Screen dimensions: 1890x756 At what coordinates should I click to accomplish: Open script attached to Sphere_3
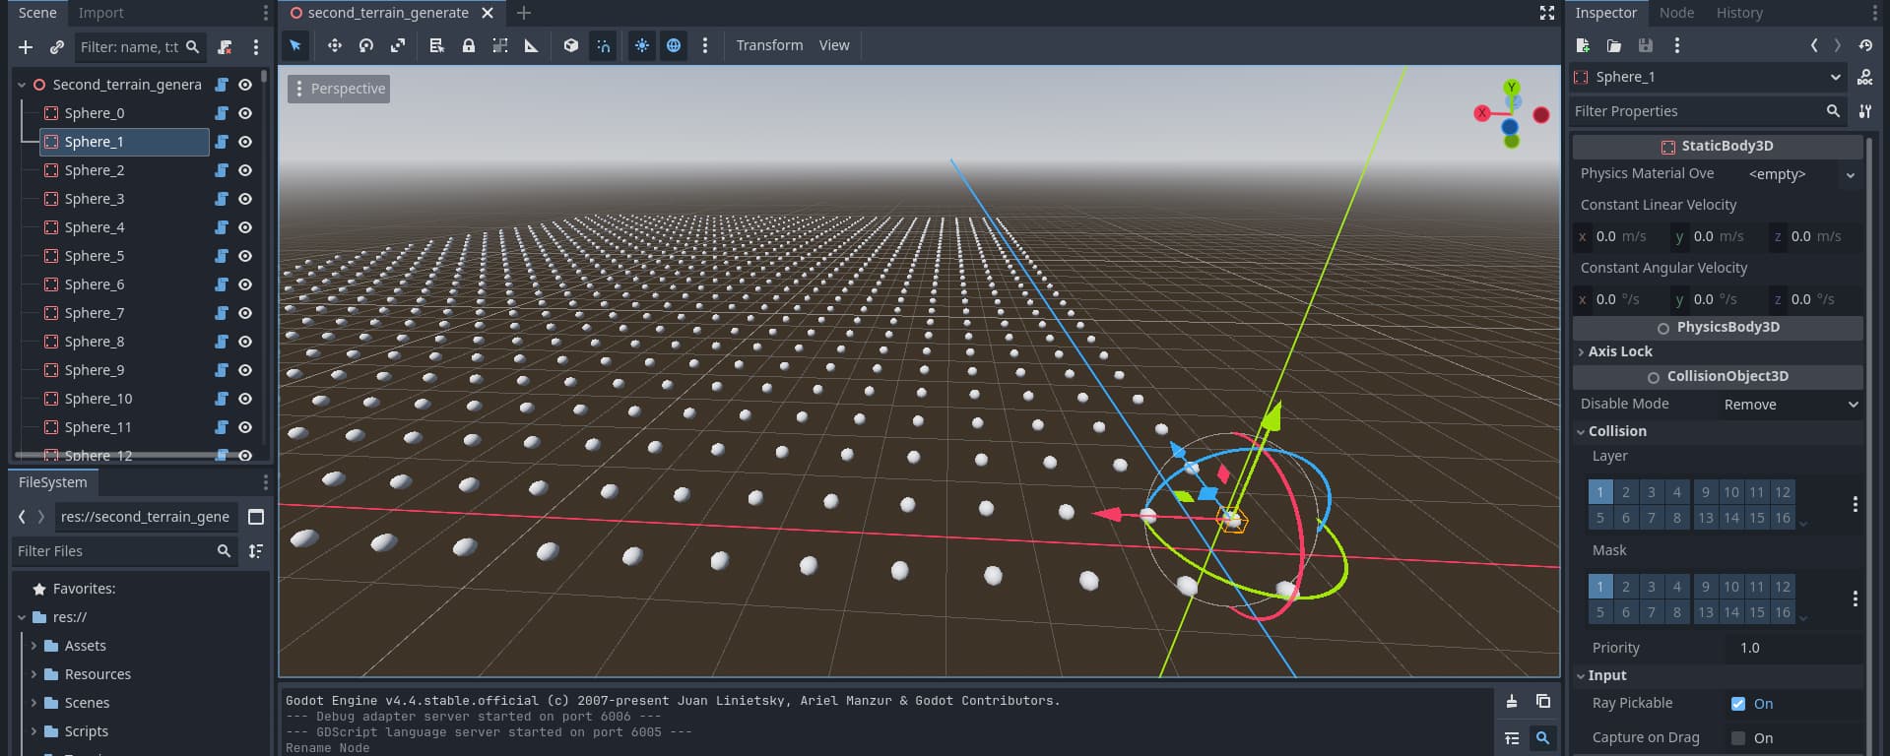pos(222,199)
